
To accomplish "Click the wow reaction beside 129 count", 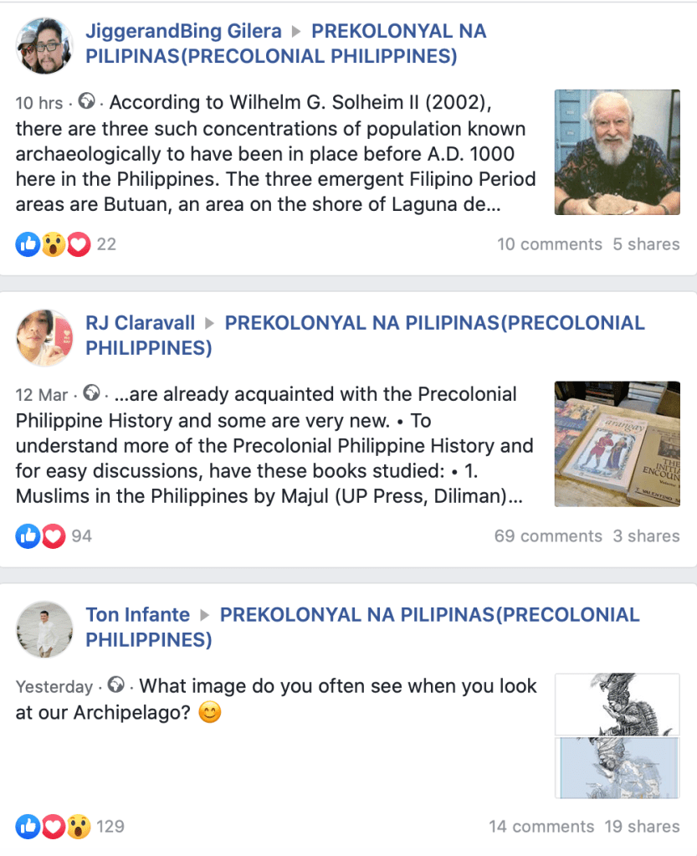I will point(79,827).
